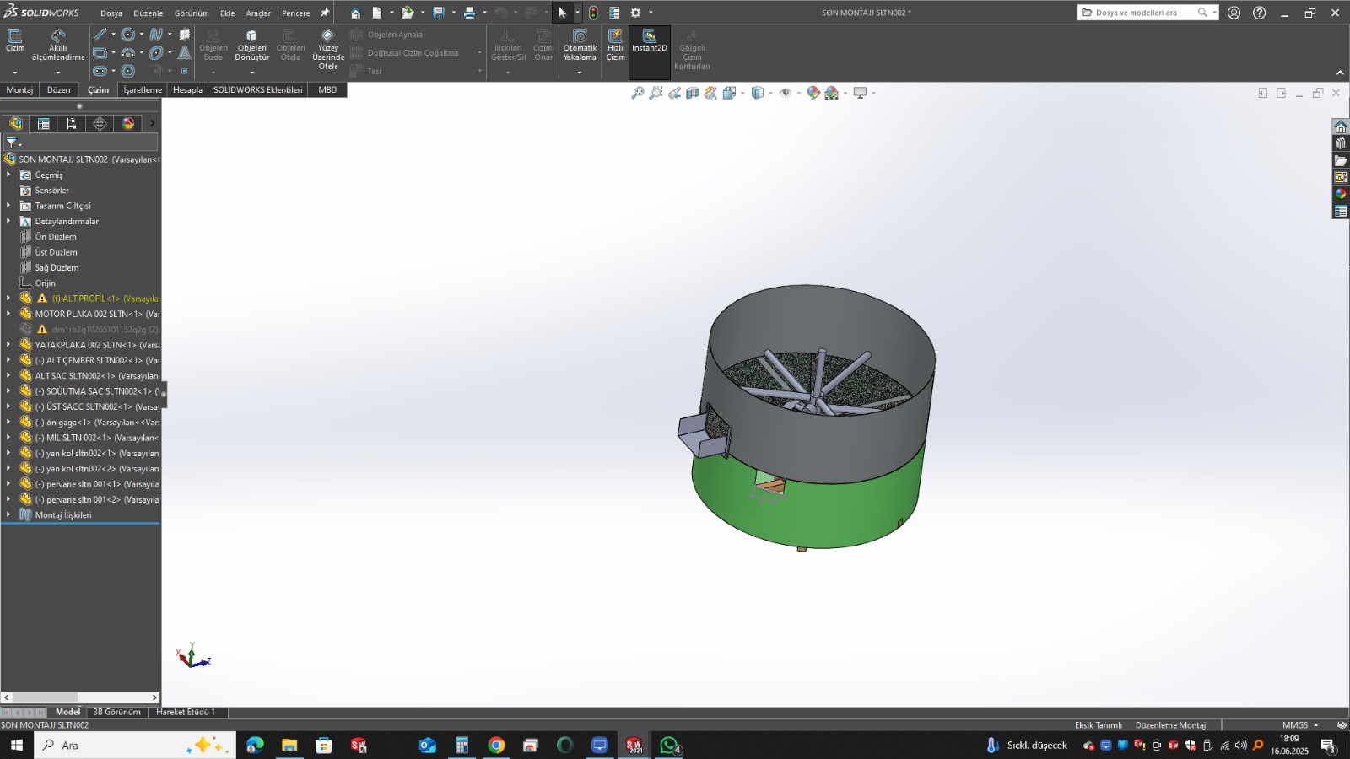Open the ConfigurationManager tab icon

coord(72,123)
